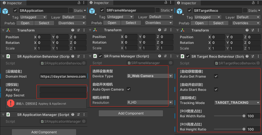Click App Secret input field
This screenshot has width=262, height=135.
pyautogui.click(x=63, y=95)
